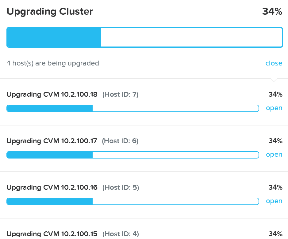Click the close link under the cluster progress
The image size is (288, 239).
(274, 63)
